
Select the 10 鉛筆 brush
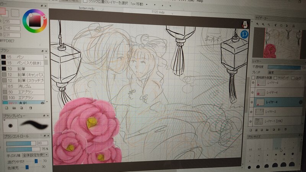click(x=23, y=69)
